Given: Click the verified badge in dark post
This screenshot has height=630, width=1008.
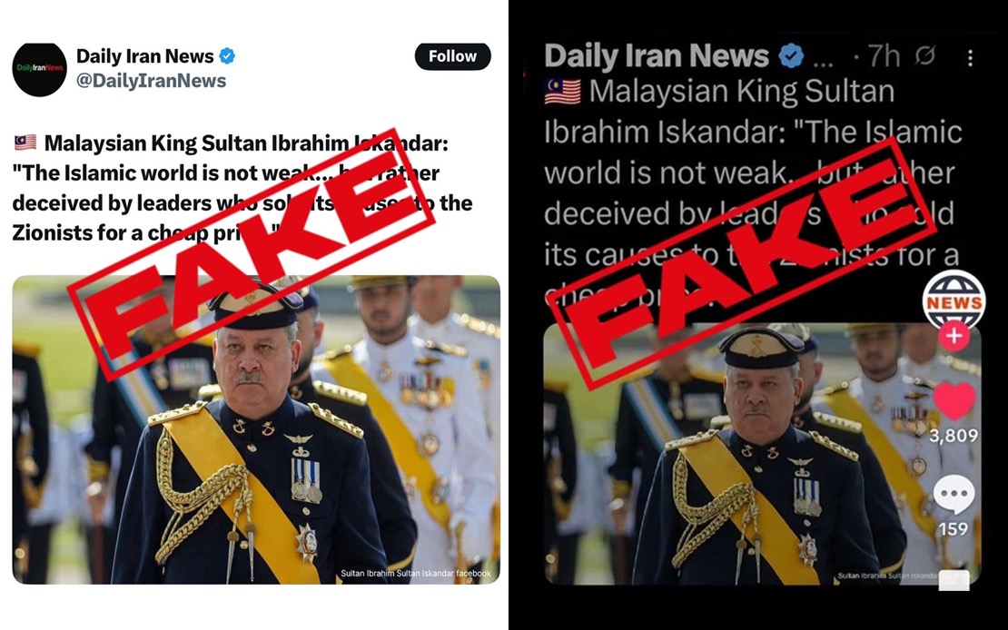Looking at the screenshot, I should click(791, 56).
